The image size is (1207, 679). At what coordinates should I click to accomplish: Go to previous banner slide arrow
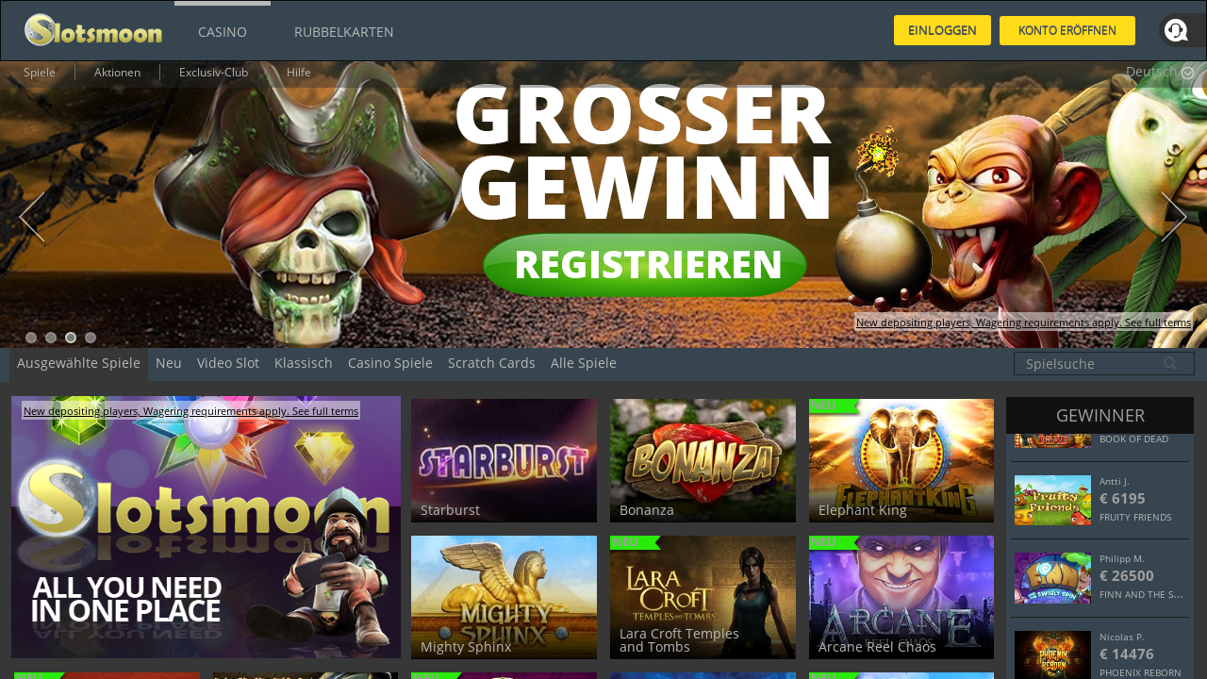32,217
